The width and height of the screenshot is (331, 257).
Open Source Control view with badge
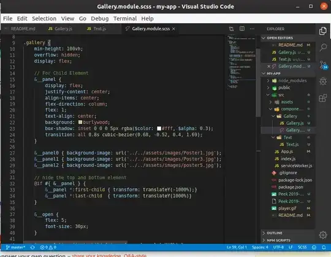click(x=323, y=64)
